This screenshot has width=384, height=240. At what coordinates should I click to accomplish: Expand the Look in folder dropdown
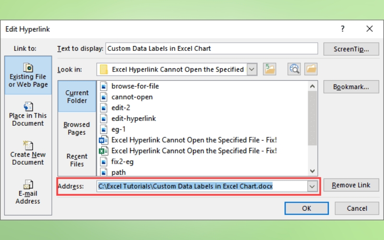point(252,69)
